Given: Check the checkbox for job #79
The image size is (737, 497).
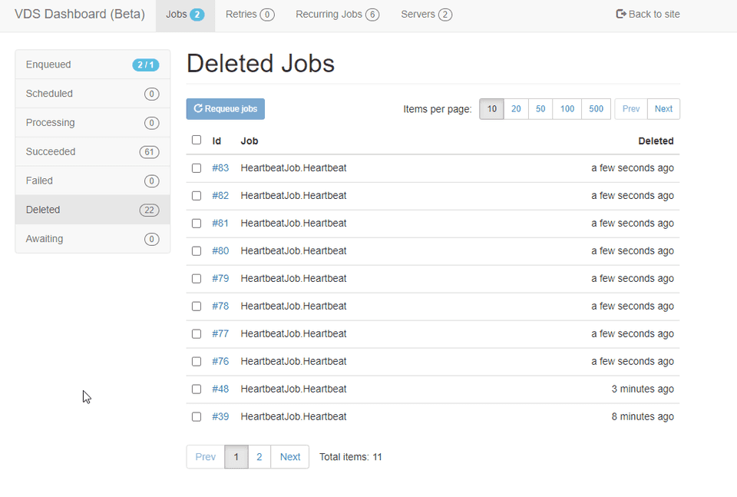Looking at the screenshot, I should coord(197,278).
